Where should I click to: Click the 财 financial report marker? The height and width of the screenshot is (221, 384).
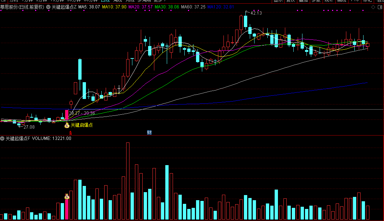(x=149, y=132)
